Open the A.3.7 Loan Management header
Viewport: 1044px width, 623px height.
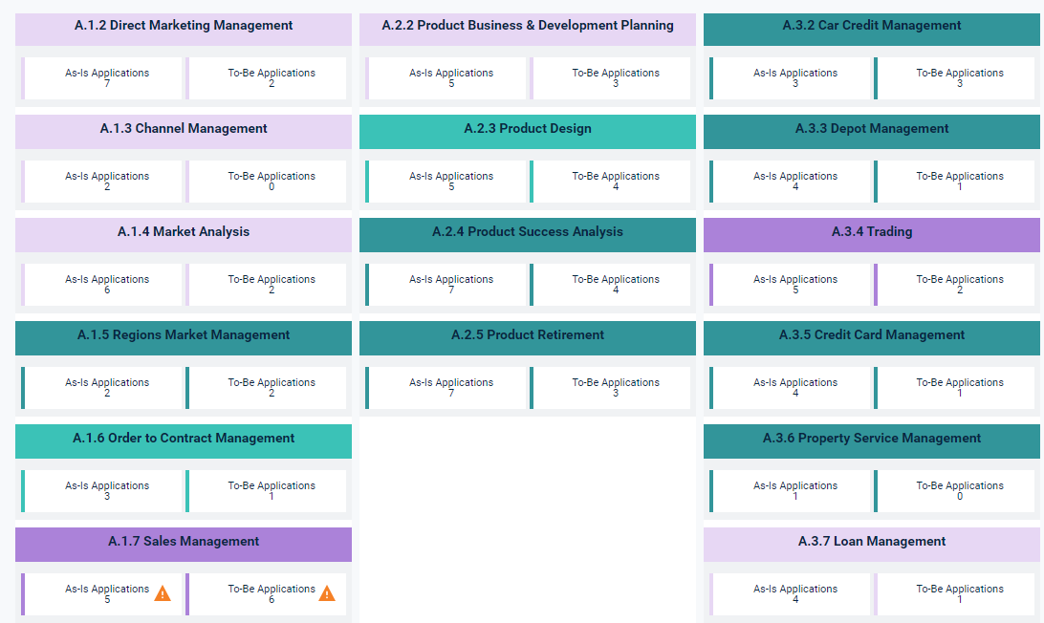coord(872,542)
